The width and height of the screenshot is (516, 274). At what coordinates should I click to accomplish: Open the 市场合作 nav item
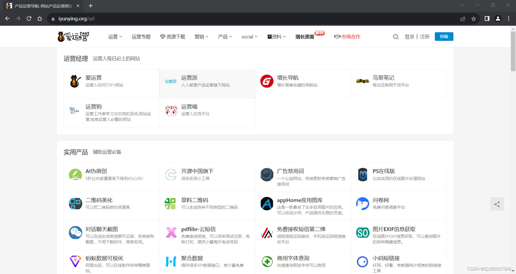click(x=347, y=37)
